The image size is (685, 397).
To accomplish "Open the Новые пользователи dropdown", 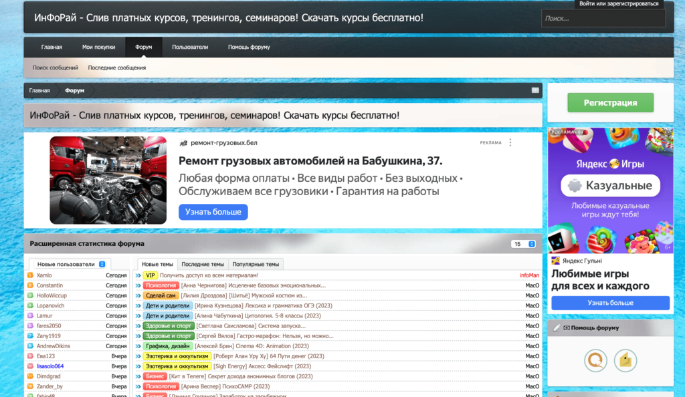I will point(70,264).
